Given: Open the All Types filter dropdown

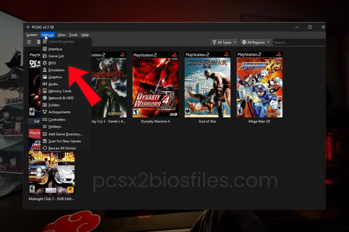Looking at the screenshot, I should click(x=224, y=42).
